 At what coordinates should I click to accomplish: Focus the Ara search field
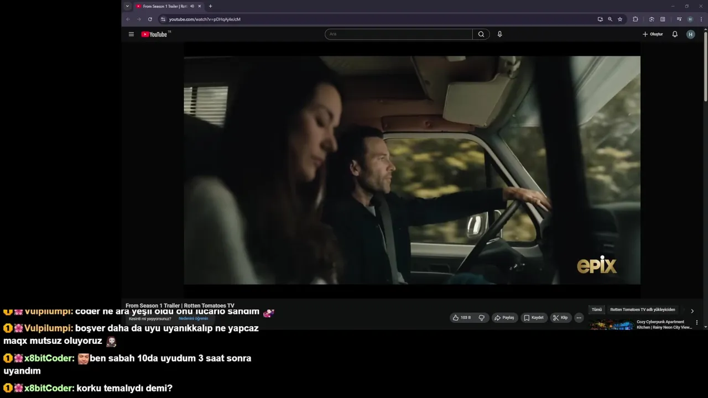(x=399, y=34)
